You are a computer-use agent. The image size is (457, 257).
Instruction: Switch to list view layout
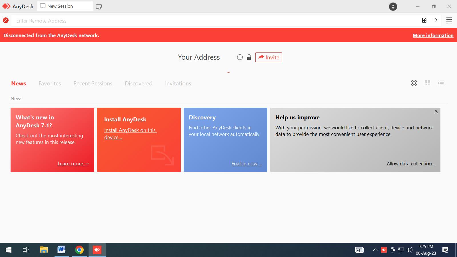coord(441,83)
